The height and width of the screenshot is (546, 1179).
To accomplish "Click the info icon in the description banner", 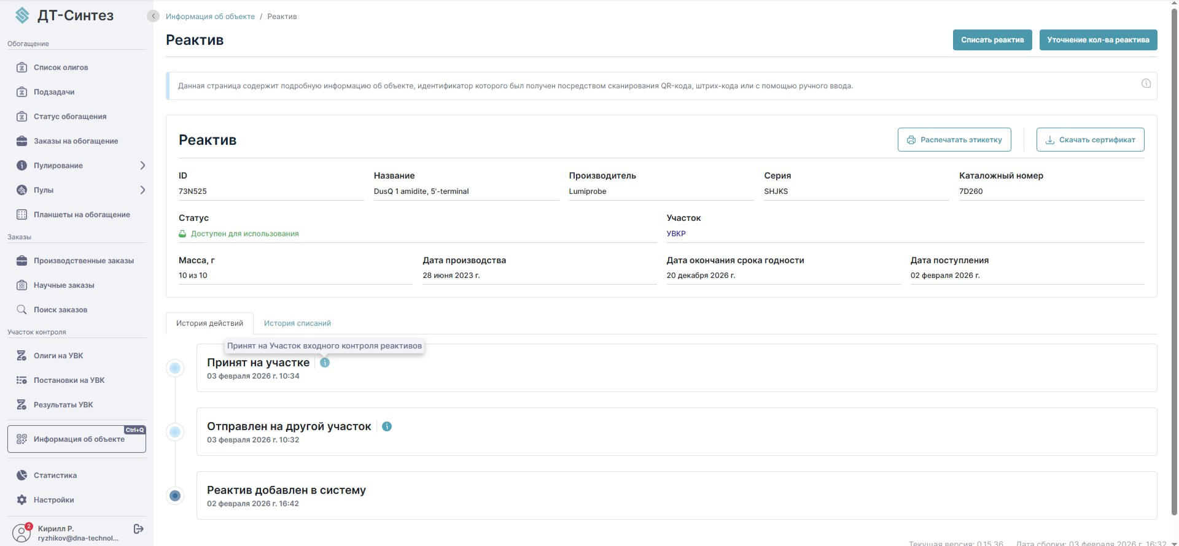I will click(1146, 83).
